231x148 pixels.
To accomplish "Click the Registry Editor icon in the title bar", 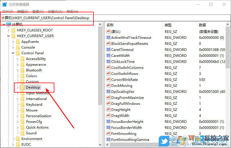I will click(4, 4).
